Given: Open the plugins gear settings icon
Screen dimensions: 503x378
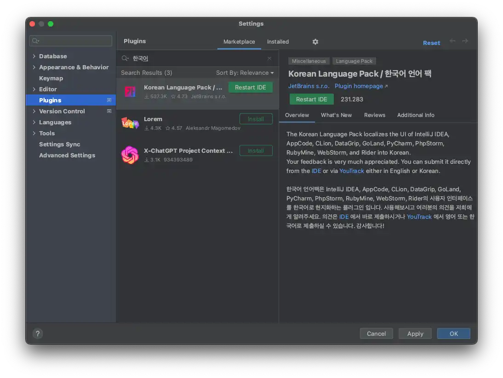Looking at the screenshot, I should pyautogui.click(x=315, y=42).
